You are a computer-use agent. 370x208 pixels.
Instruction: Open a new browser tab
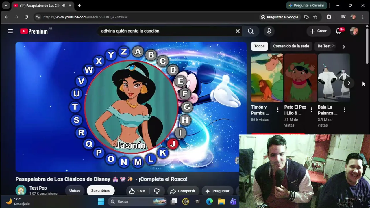[79, 5]
